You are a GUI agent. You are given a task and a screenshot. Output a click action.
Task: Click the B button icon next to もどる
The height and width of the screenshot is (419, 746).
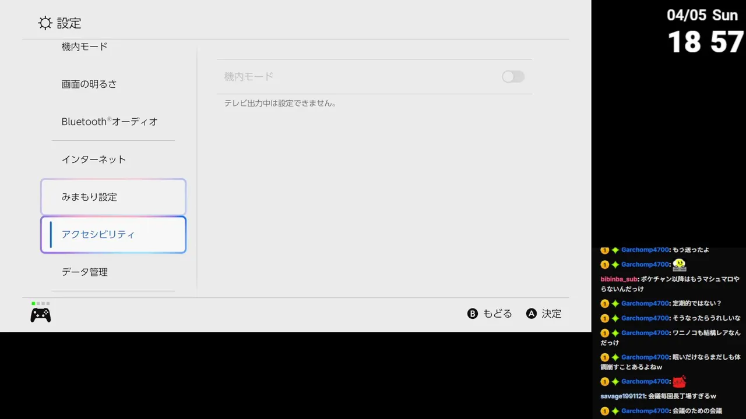click(x=473, y=314)
